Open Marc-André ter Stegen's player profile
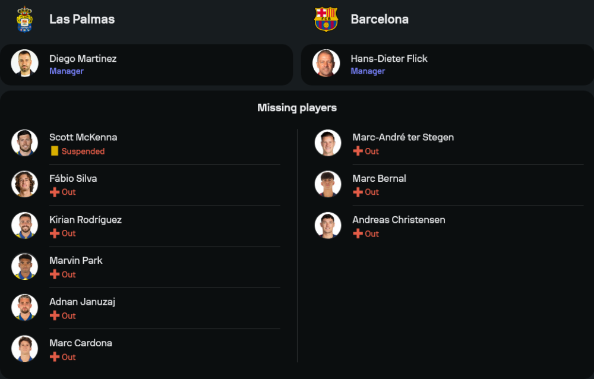Image resolution: width=594 pixels, height=379 pixels. coord(403,137)
